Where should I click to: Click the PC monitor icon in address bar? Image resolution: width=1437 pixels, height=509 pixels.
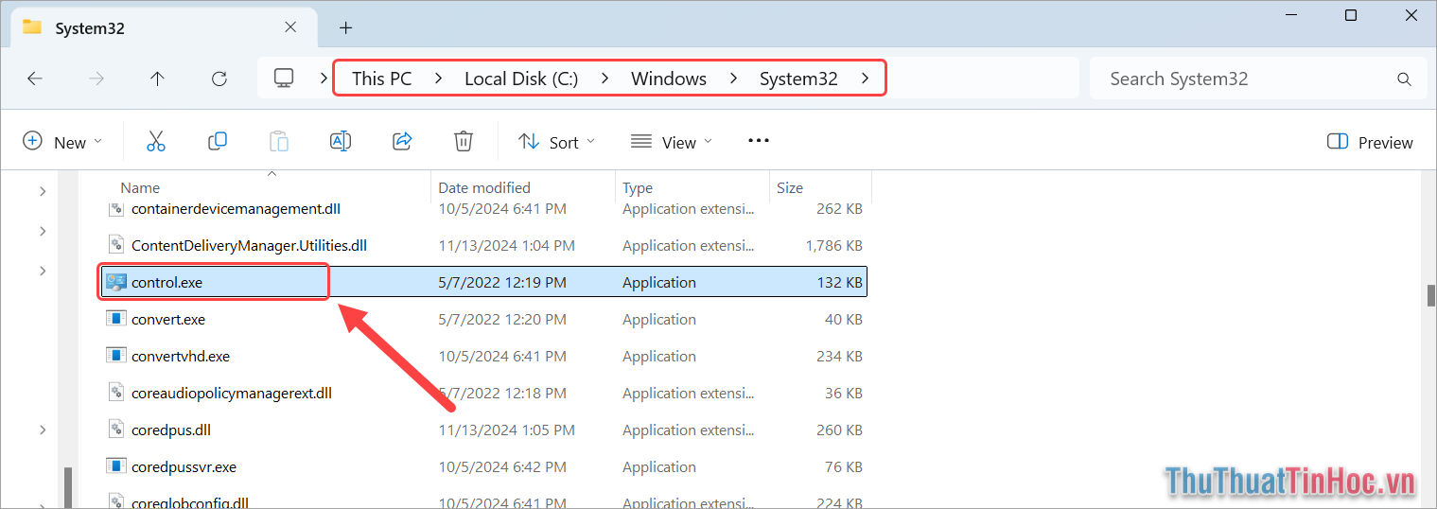tap(283, 79)
